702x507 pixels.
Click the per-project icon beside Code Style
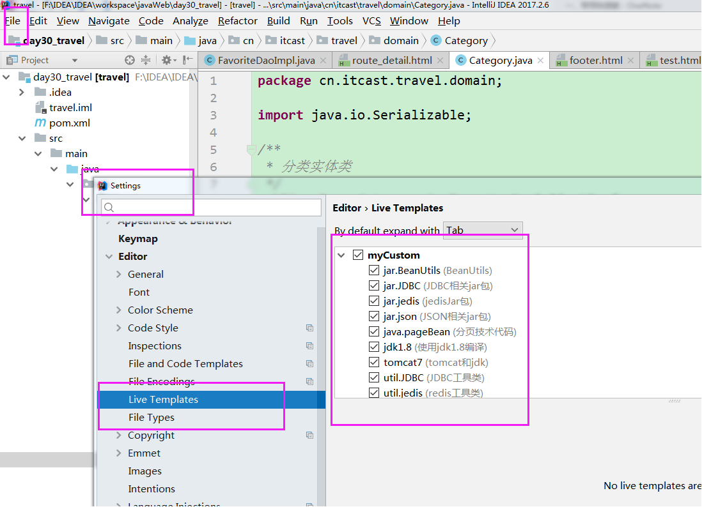coord(309,328)
